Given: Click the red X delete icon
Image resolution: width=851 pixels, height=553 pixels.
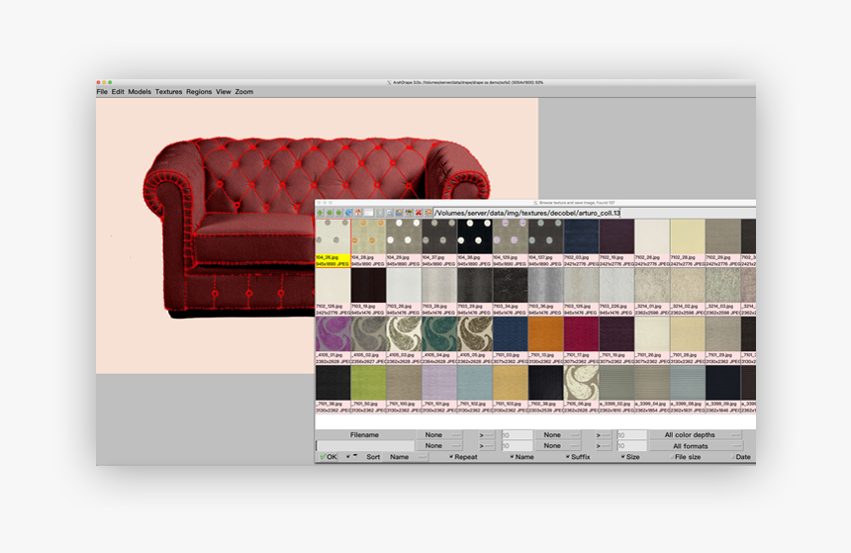Looking at the screenshot, I should click(x=419, y=213).
